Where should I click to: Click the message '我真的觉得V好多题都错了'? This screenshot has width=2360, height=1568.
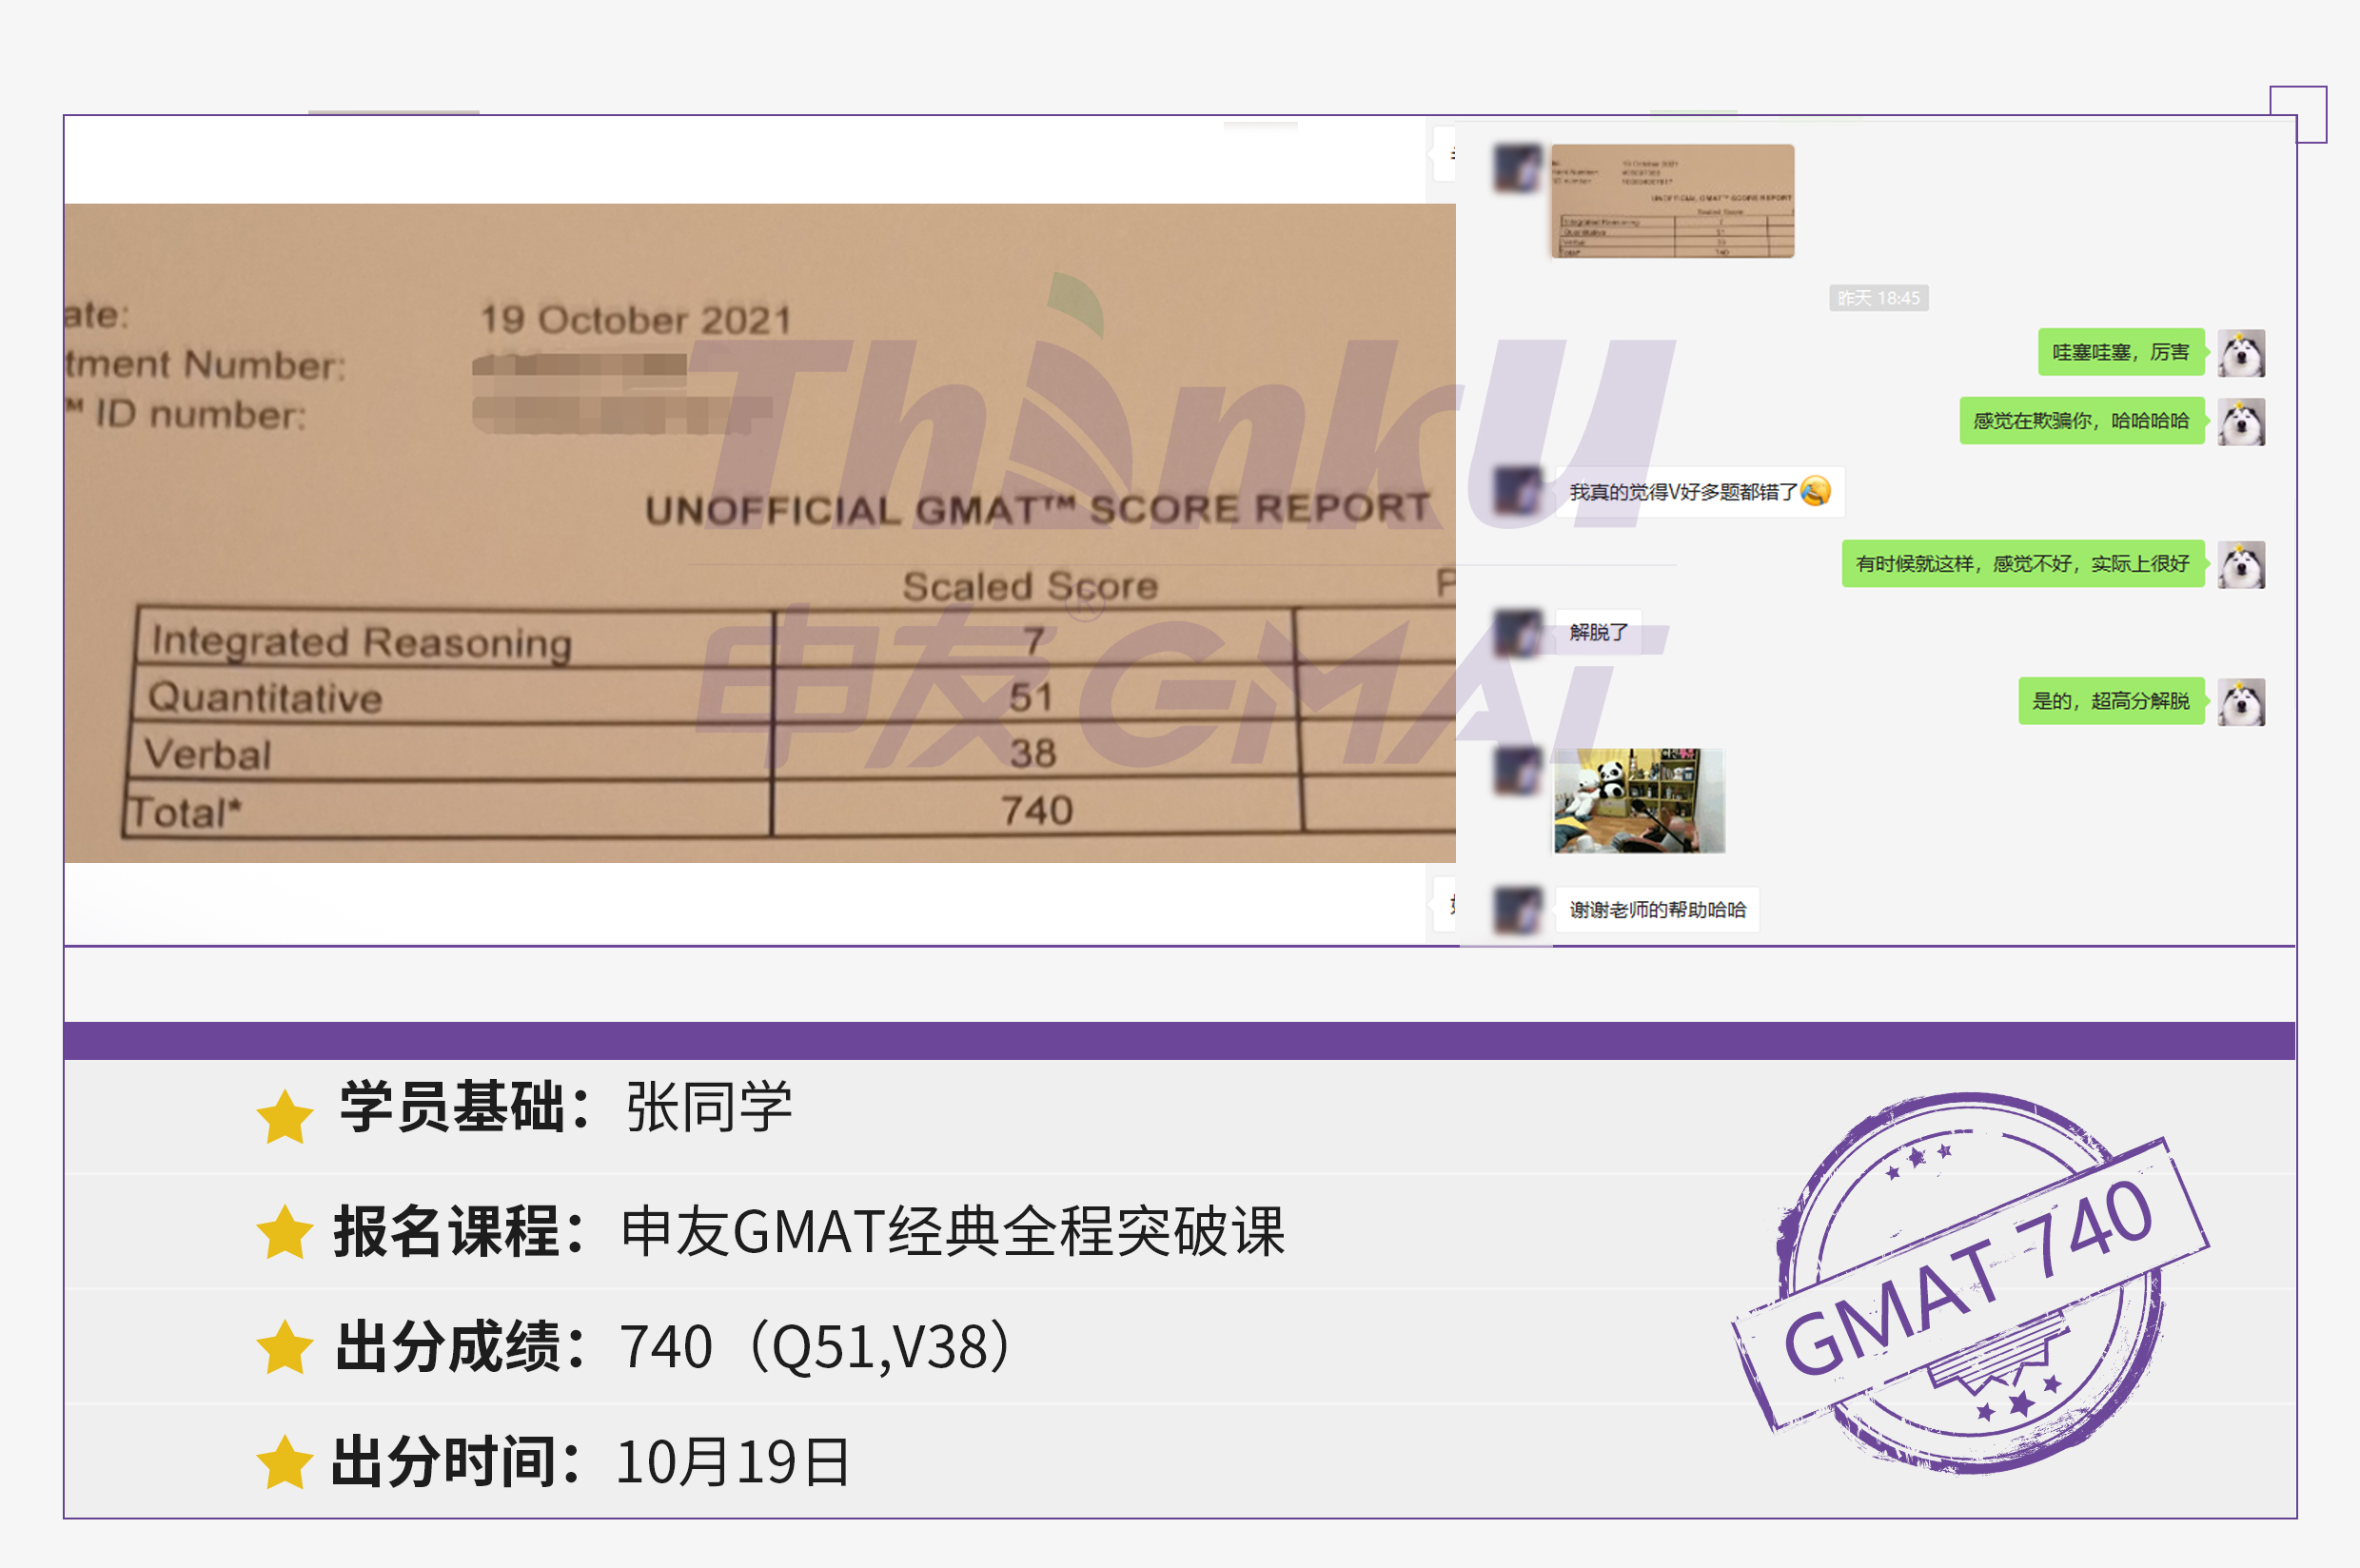tap(1699, 492)
